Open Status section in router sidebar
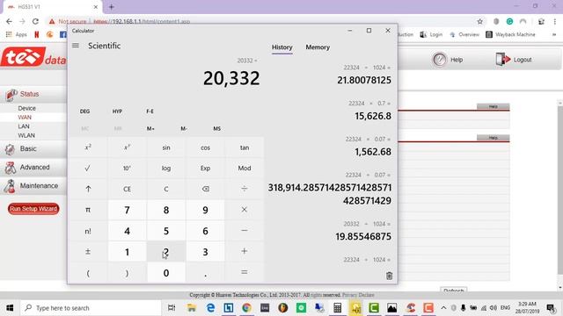This screenshot has width=563, height=316. pos(29,94)
